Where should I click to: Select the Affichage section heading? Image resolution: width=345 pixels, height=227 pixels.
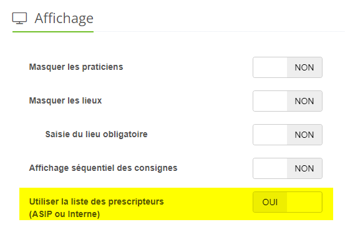(64, 18)
